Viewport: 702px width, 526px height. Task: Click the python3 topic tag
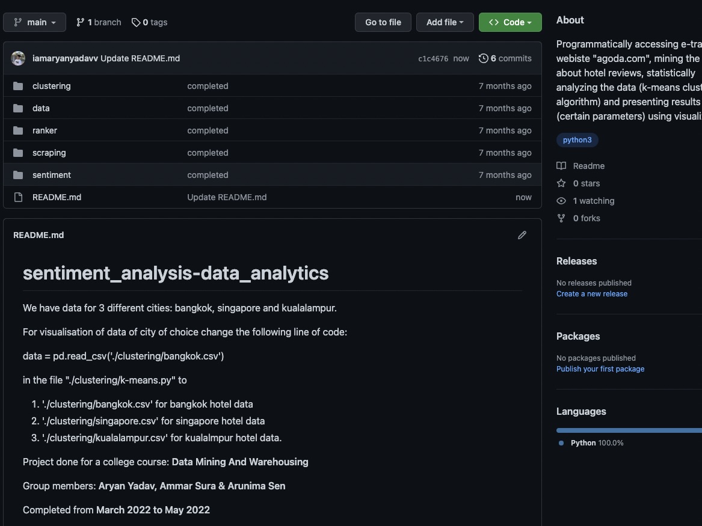tap(577, 140)
